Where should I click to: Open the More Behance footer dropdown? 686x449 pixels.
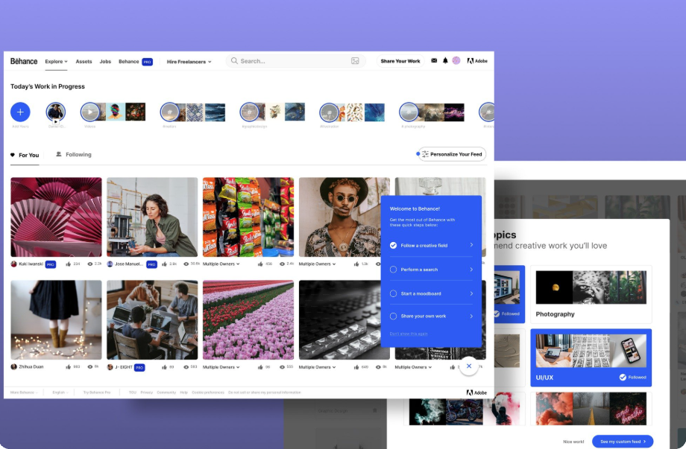coord(24,392)
